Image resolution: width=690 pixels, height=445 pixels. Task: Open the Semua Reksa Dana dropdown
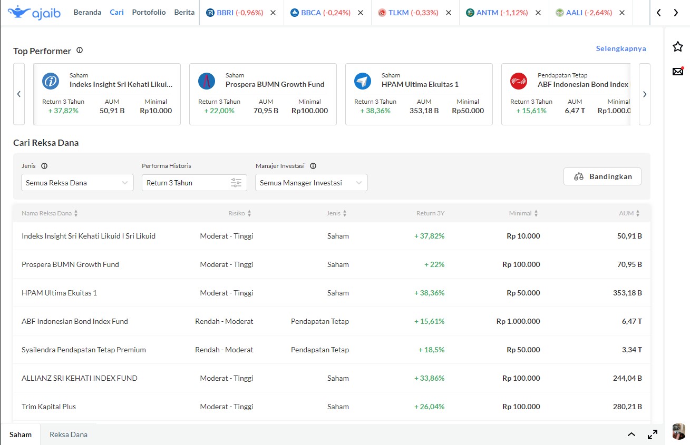[77, 183]
